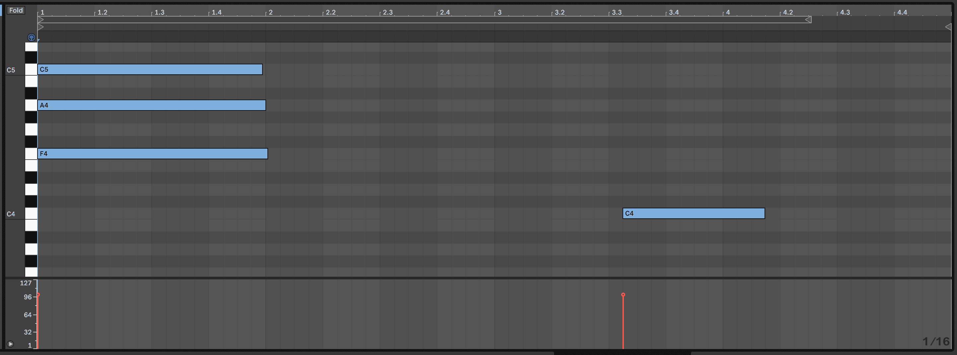Click the C#4 black piano key
This screenshot has height=355, width=957.
coord(31,202)
